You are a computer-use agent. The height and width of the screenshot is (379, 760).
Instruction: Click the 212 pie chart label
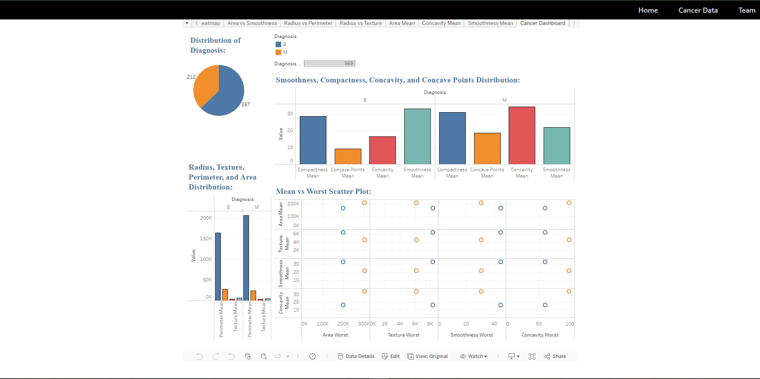click(191, 77)
